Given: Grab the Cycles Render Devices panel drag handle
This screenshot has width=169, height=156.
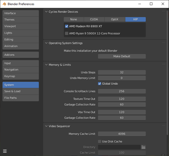Looking at the screenshot, I should point(164,12).
